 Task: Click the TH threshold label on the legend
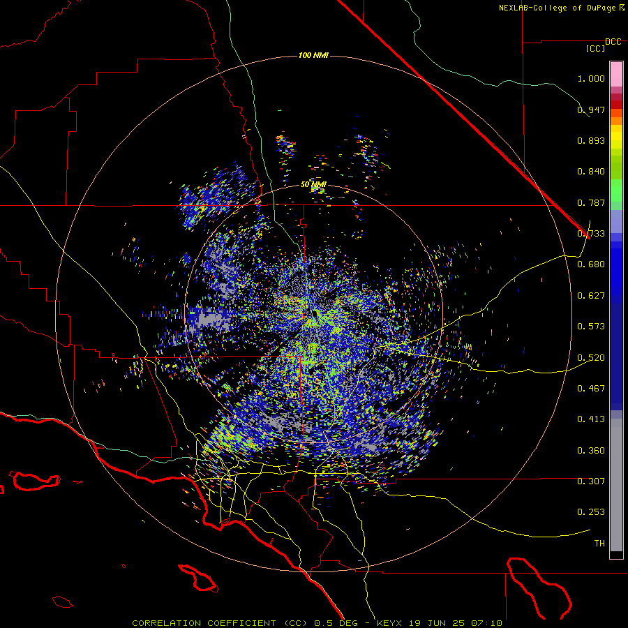[x=599, y=543]
